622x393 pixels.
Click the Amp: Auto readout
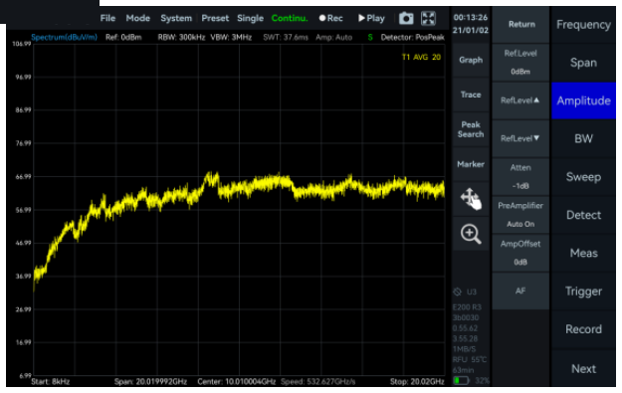334,37
